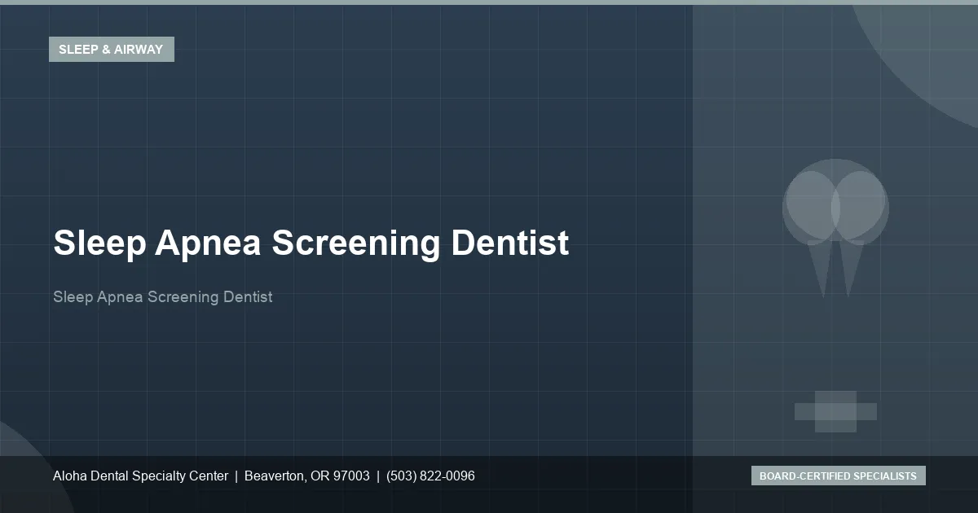Viewport: 978px width, 513px height.
Task: Click the Beaverton, OR 97003 address
Action: 307,476
